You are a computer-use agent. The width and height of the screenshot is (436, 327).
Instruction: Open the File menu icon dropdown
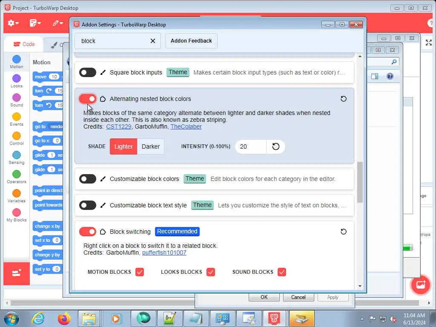(x=35, y=23)
